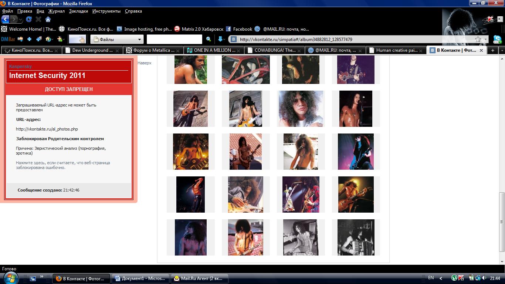Go to the Home page icon
505x284 pixels.
pos(48,19)
